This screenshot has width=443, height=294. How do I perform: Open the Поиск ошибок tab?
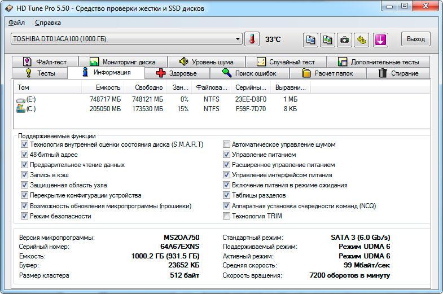click(249, 73)
